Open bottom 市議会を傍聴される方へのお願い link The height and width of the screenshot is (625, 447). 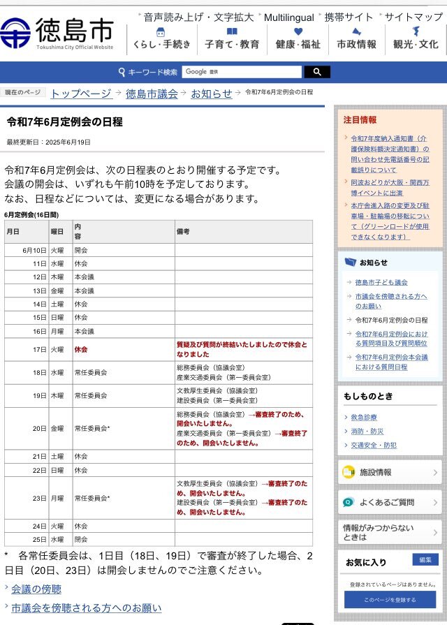pos(86,608)
